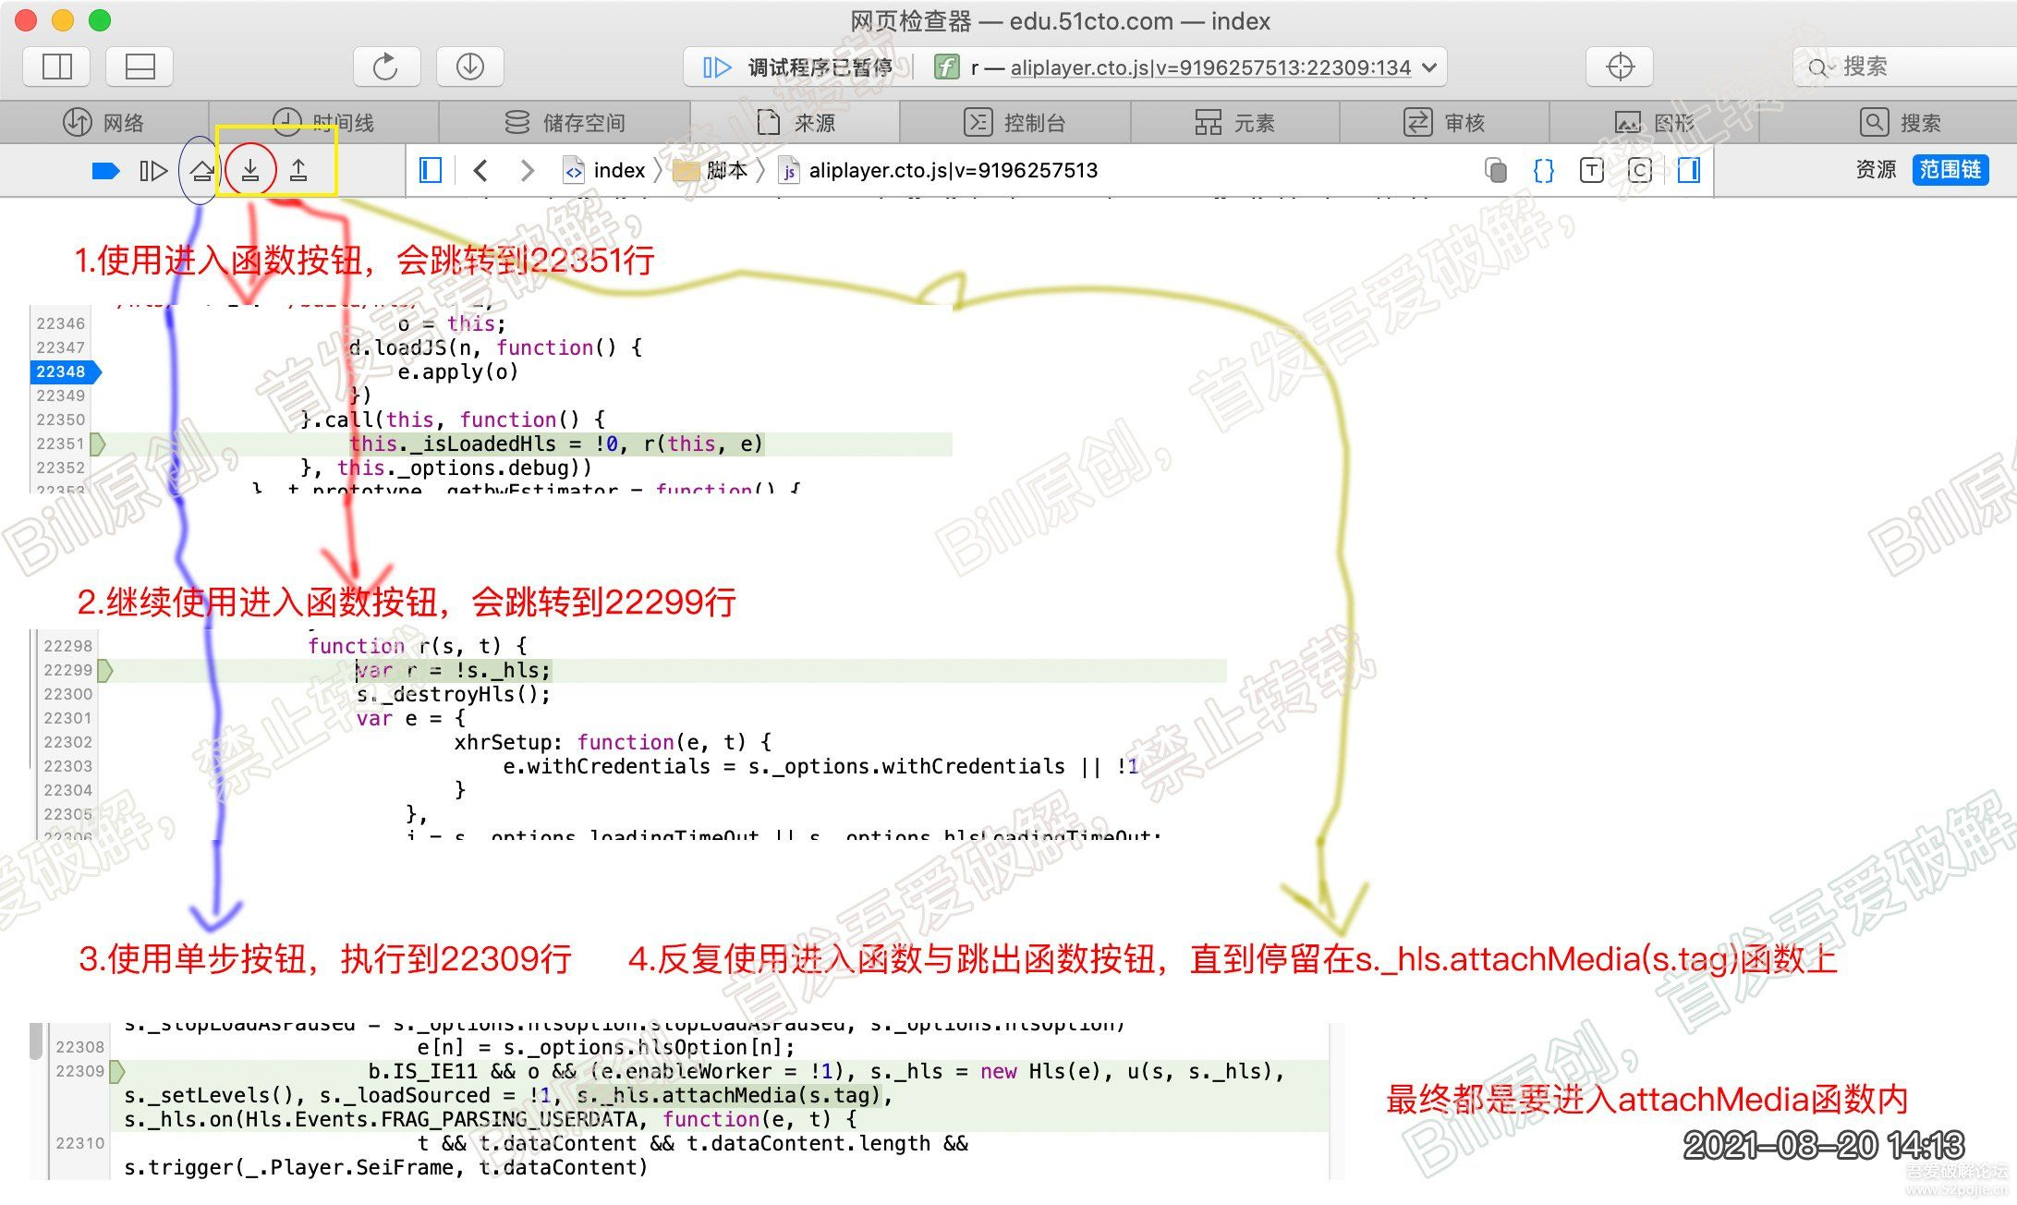Step over the current line
This screenshot has height=1205, width=2017.
click(x=201, y=170)
